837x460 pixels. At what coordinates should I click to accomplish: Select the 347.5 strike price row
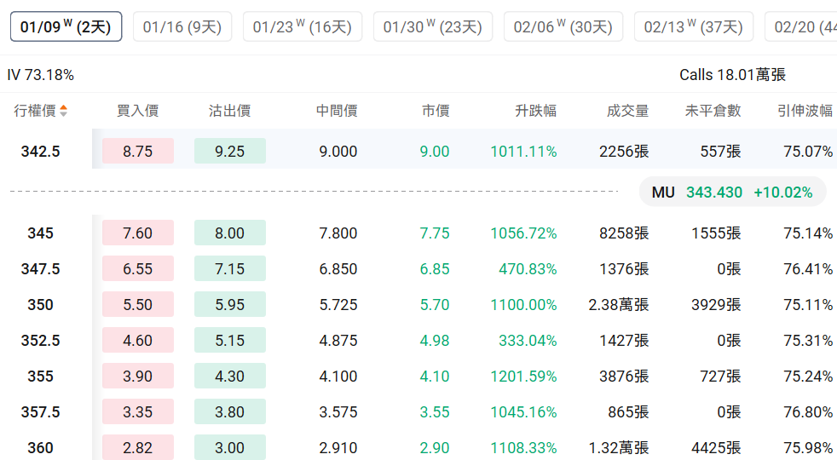[40, 269]
